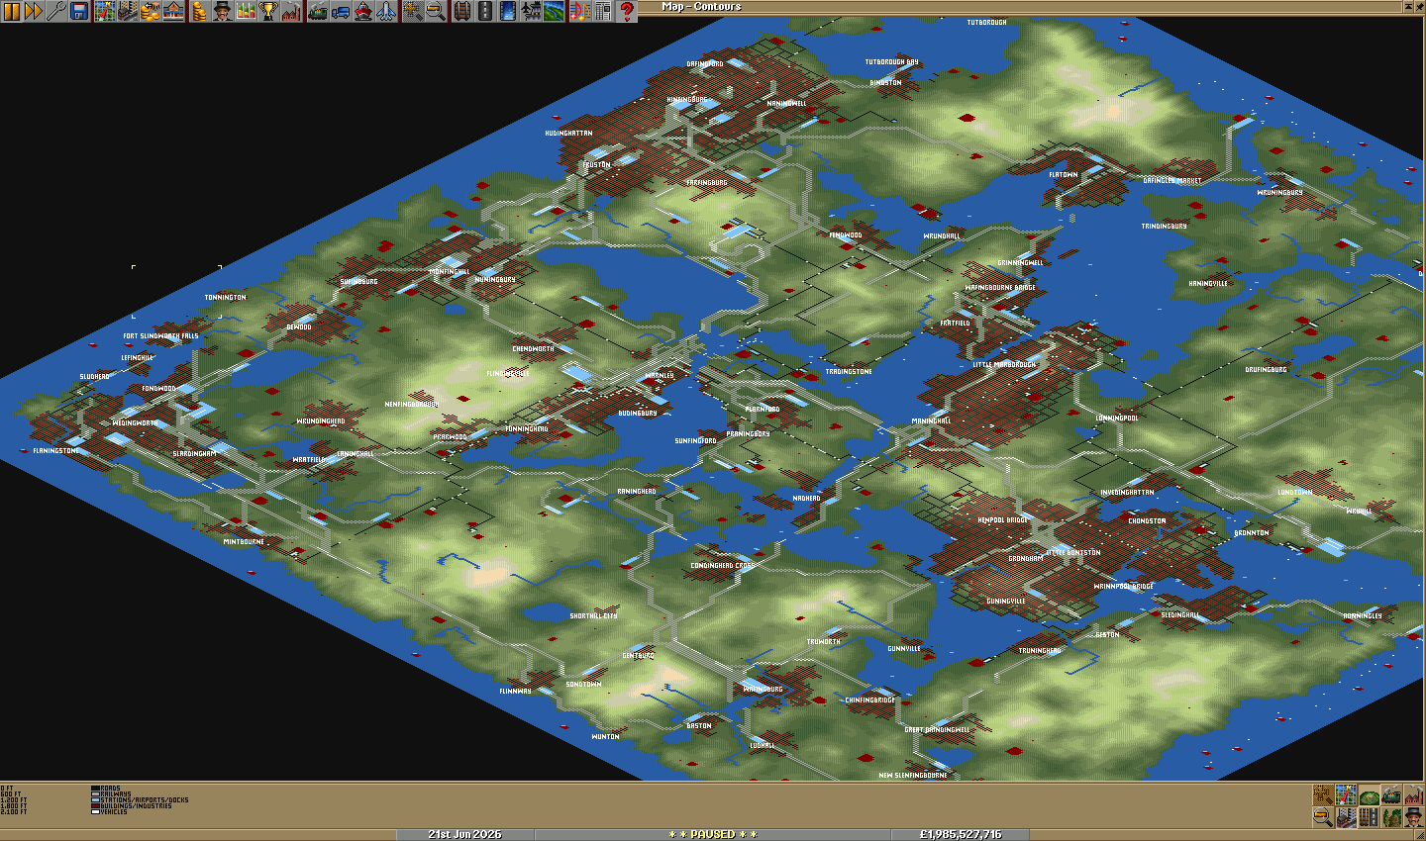Click Little Marborough town label
The image size is (1426, 841).
1004,365
